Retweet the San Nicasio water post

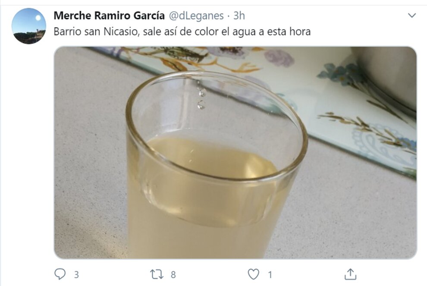pyautogui.click(x=157, y=274)
